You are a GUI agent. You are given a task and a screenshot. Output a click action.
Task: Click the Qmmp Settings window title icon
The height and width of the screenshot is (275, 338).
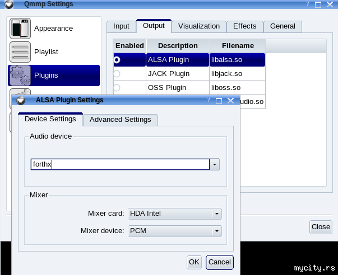point(9,4)
